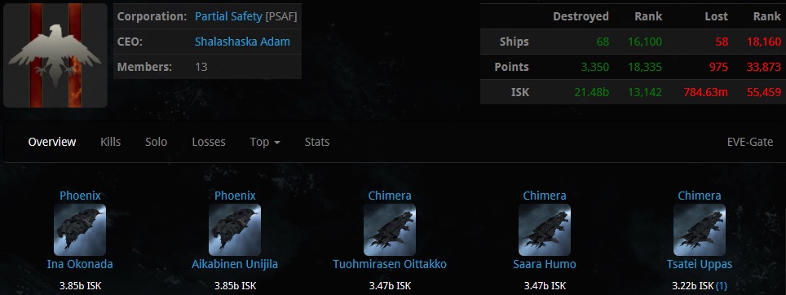
Task: Click the comment count next to 3.22b ISK
Action: pyautogui.click(x=721, y=286)
